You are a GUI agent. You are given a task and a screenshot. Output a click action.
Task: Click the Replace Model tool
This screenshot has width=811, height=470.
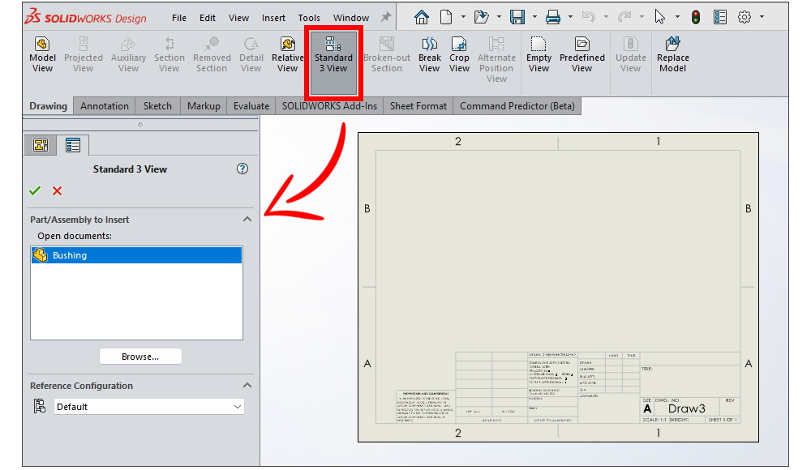pyautogui.click(x=673, y=54)
